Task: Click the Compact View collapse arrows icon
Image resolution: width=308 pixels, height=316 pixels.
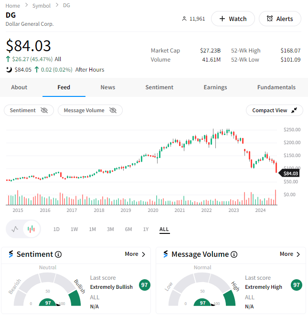Action: [294, 110]
